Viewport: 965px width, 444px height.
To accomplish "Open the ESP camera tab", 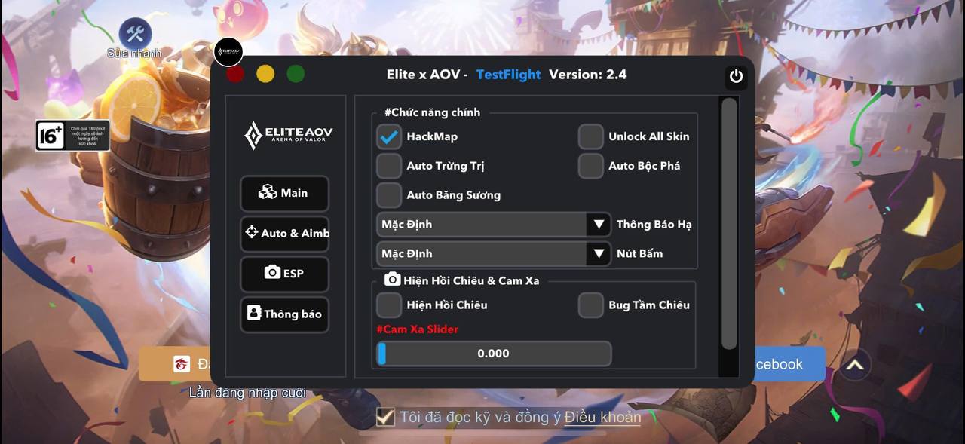I will pos(285,274).
